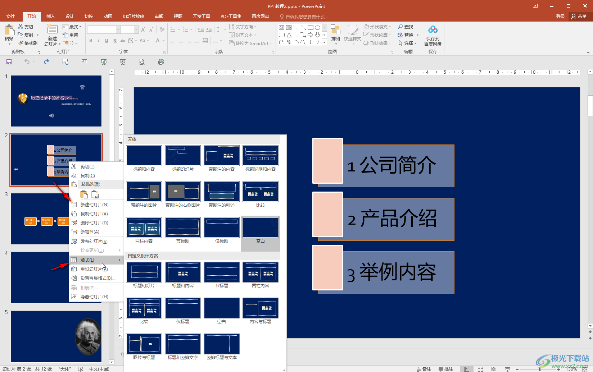Click the Find tool in editing group
The width and height of the screenshot is (593, 372).
(406, 27)
